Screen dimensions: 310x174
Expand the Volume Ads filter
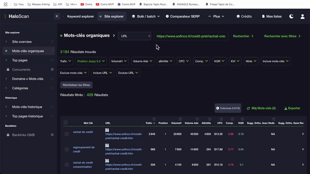[143, 61]
